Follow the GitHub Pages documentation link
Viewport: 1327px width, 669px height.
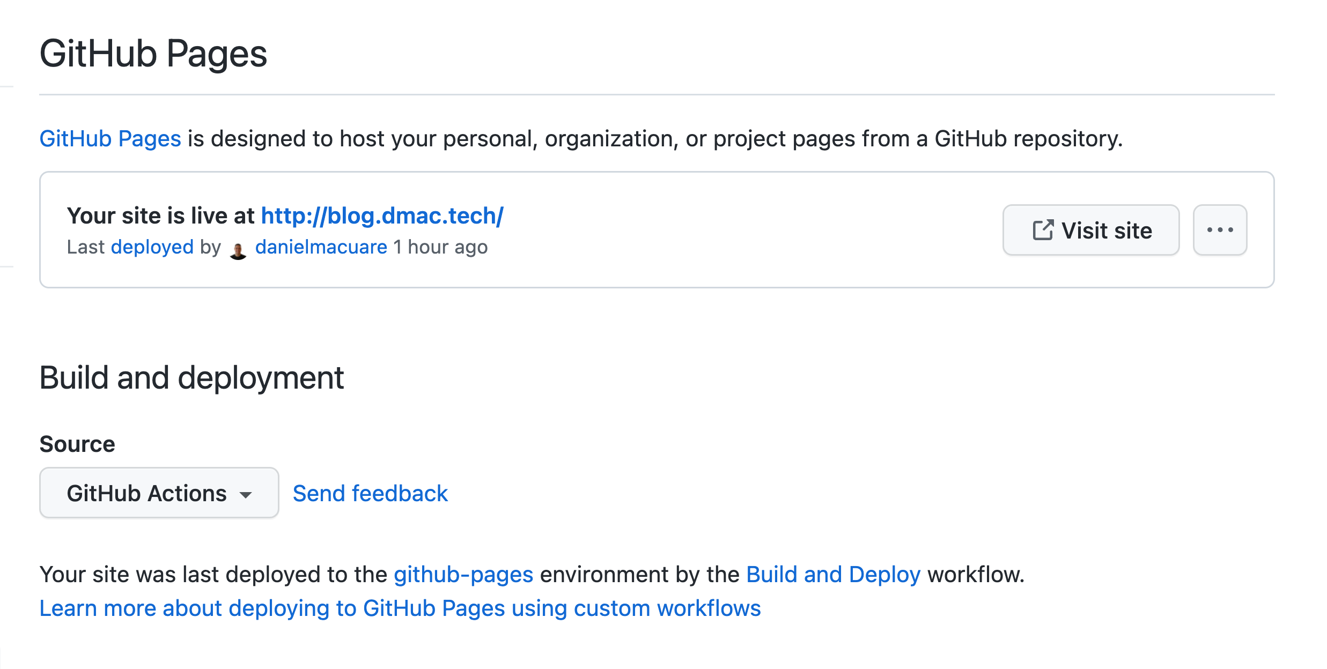(x=109, y=138)
